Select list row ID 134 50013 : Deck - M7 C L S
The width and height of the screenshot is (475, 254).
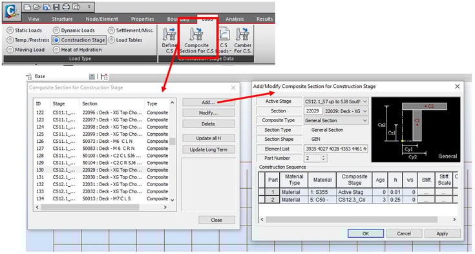tap(102, 199)
